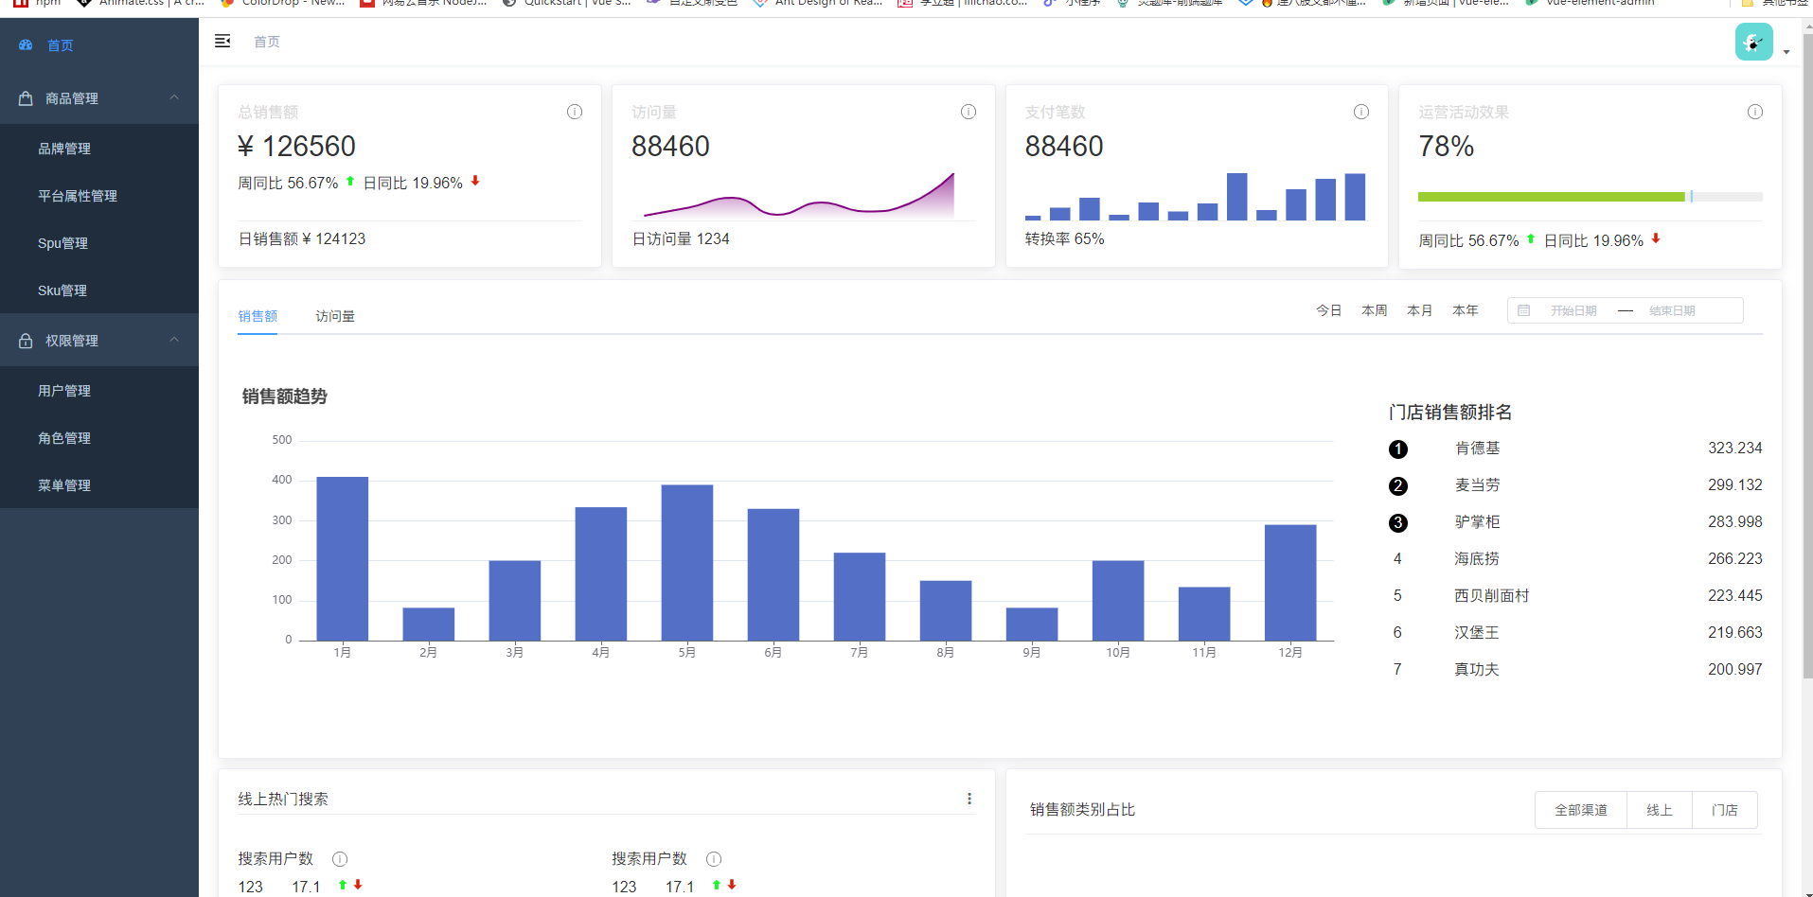The image size is (1813, 897).
Task: Select 线上 radio button
Action: 1660,810
